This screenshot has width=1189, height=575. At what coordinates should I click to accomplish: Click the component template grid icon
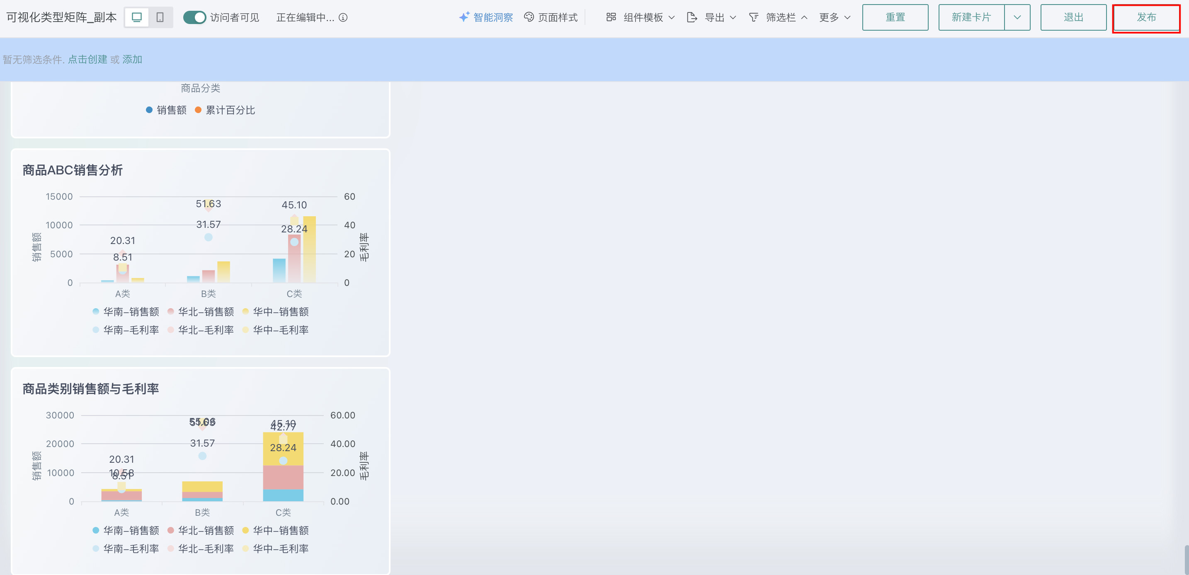pos(611,17)
